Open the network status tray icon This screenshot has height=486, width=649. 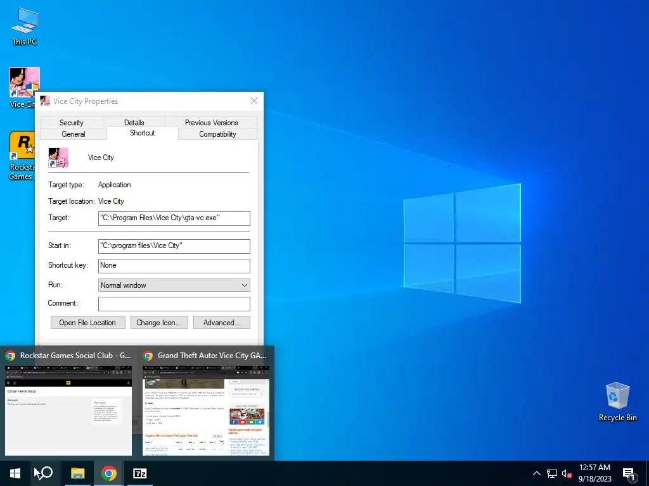(552, 473)
